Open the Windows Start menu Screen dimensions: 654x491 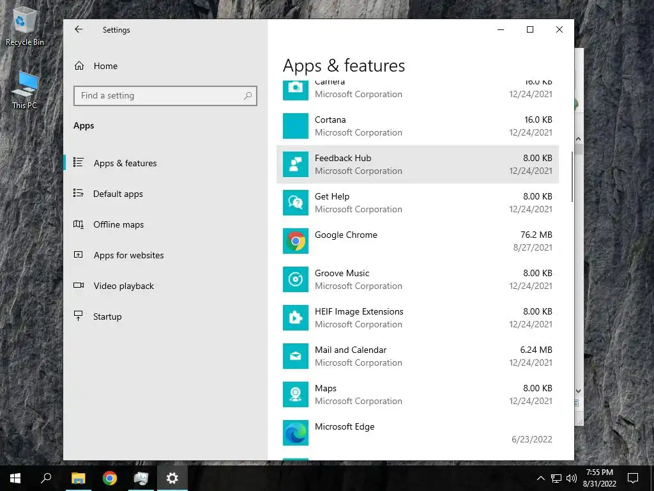click(15, 478)
